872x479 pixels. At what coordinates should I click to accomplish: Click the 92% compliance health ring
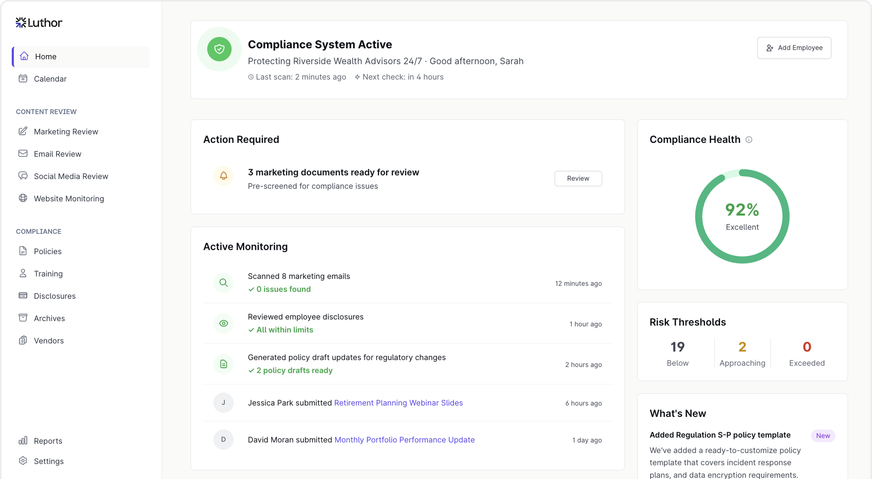coord(742,216)
